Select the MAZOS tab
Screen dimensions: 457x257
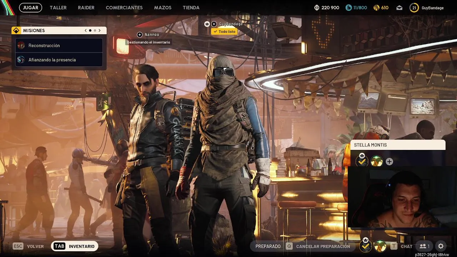[x=163, y=7]
